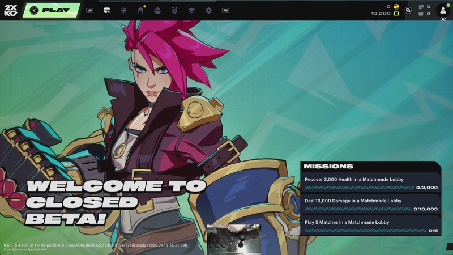
Task: Open the chat messages icon
Action: coord(421,14)
